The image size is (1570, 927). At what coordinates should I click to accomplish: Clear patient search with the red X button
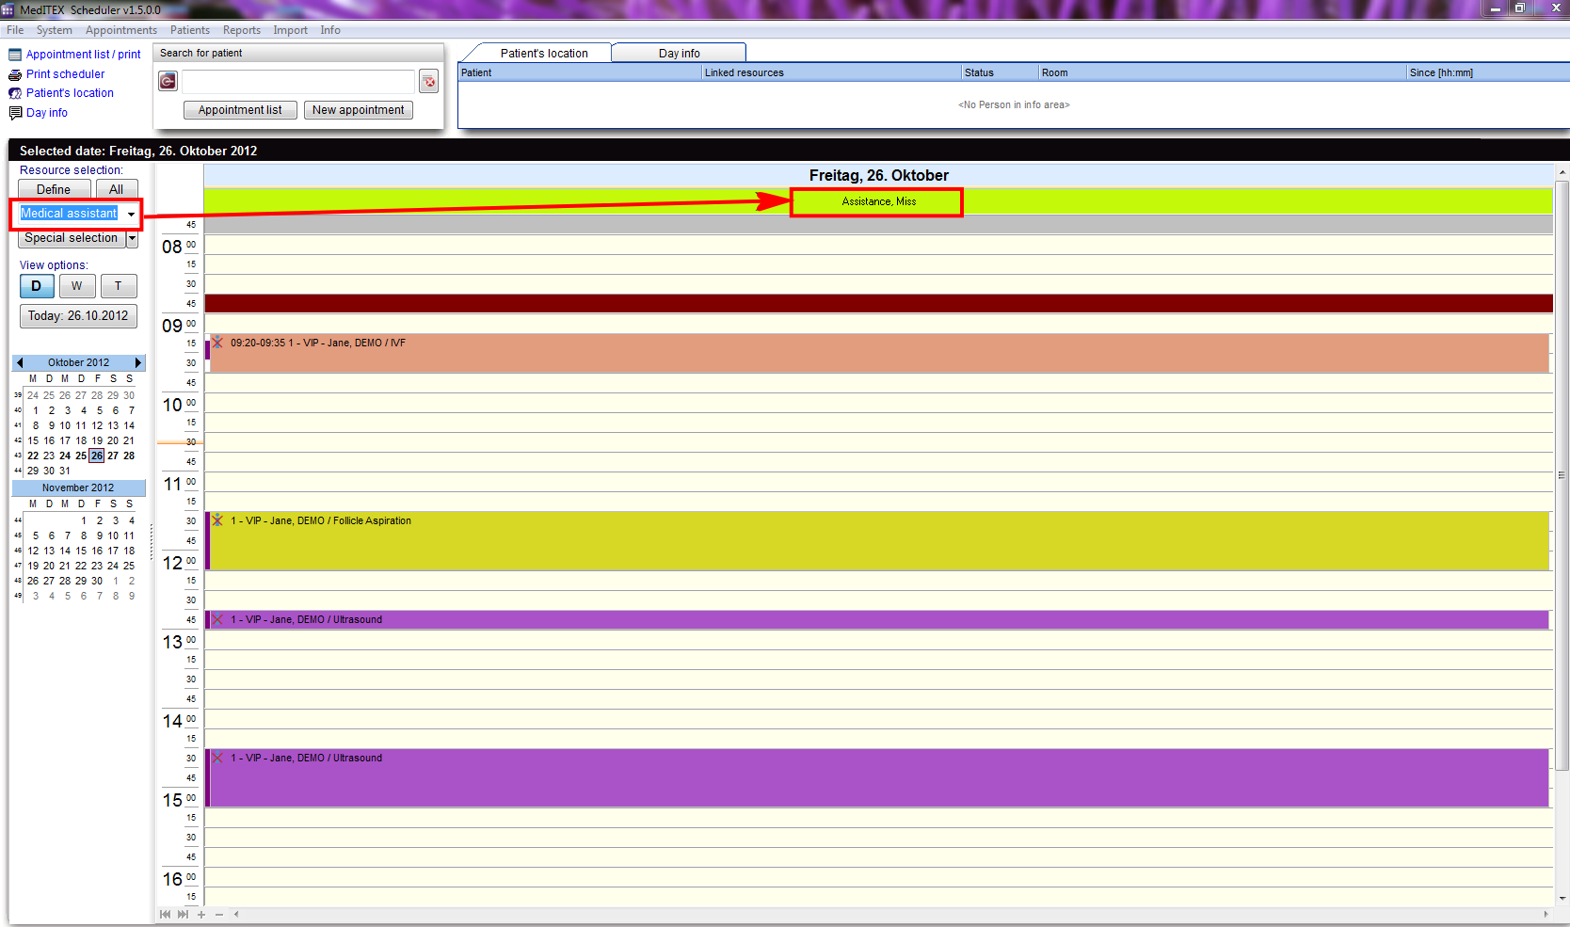[429, 82]
